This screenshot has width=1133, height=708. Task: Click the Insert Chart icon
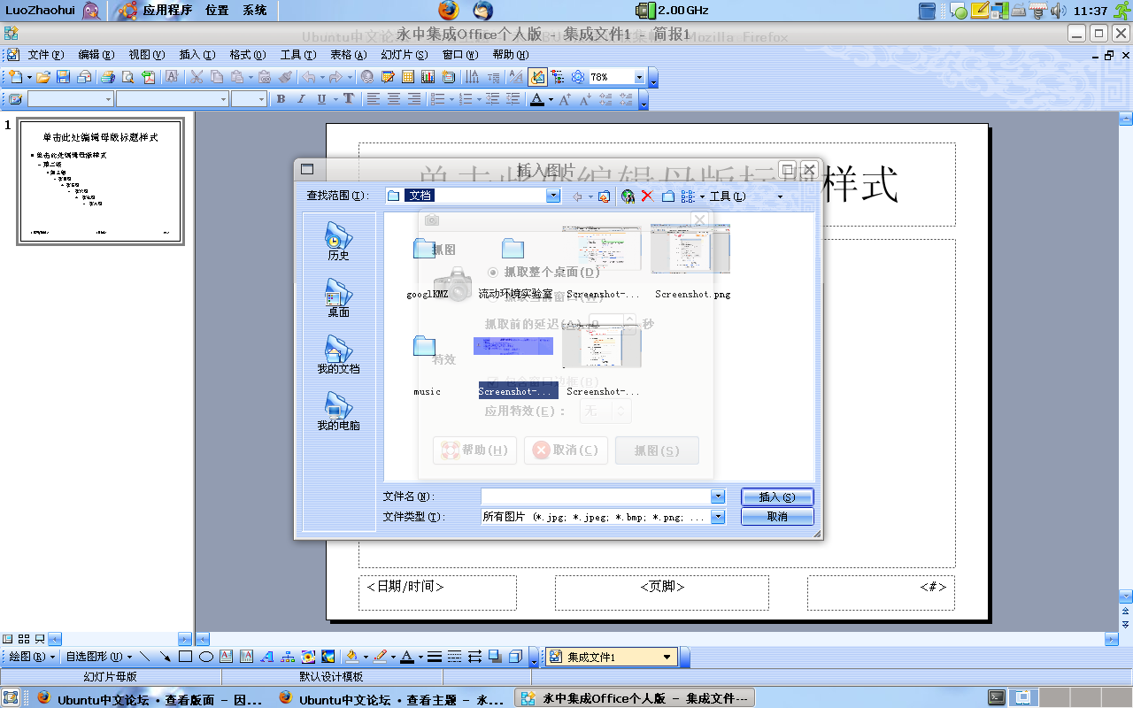coord(428,77)
